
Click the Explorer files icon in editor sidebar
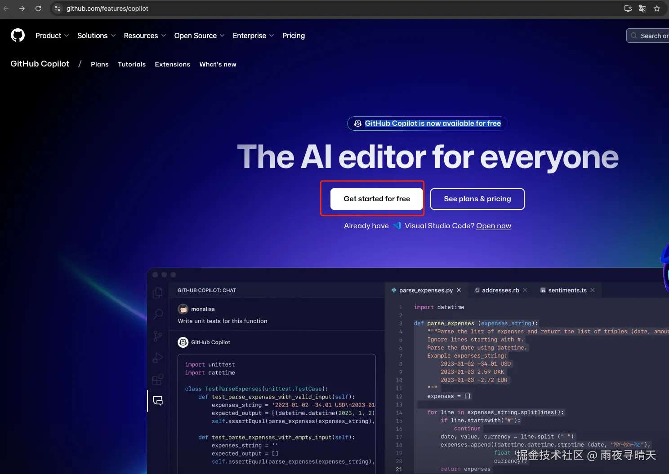(158, 293)
